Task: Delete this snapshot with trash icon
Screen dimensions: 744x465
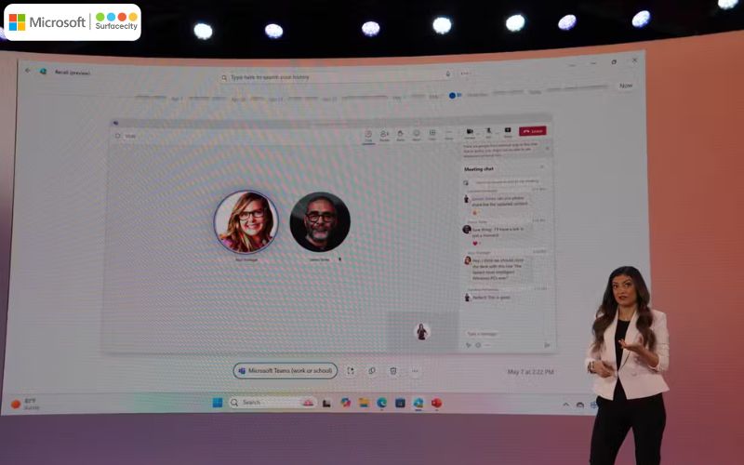Action: (393, 370)
